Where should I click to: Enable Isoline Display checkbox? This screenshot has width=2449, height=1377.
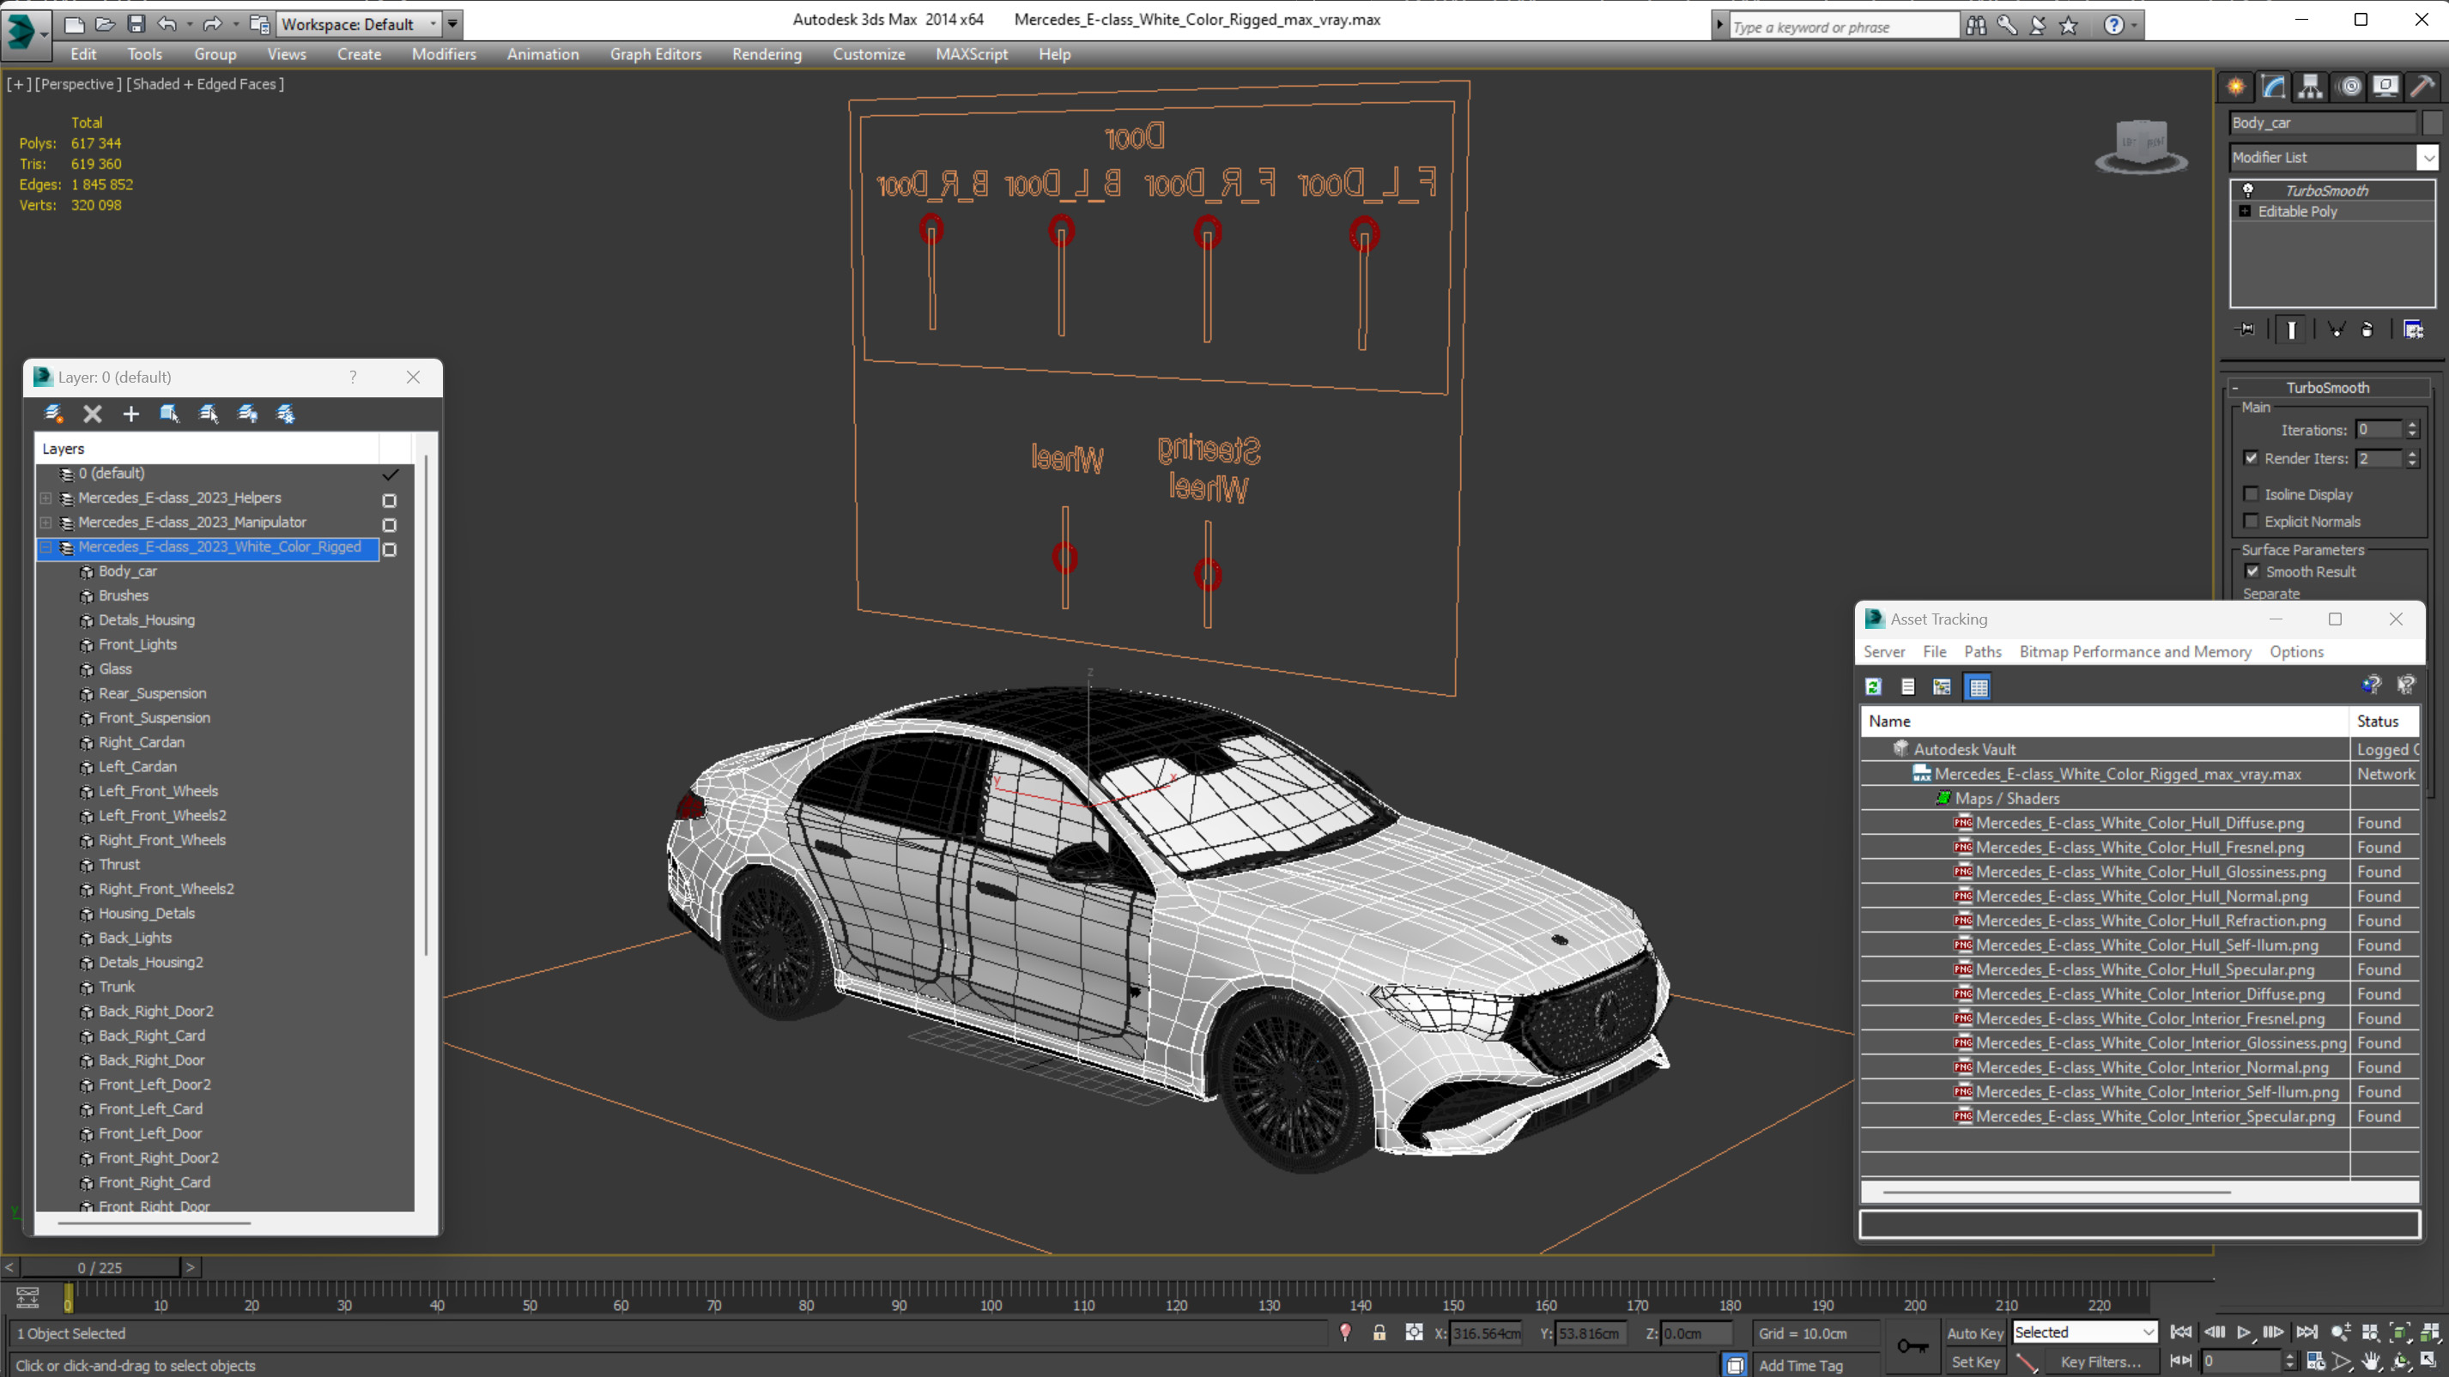coord(2252,494)
